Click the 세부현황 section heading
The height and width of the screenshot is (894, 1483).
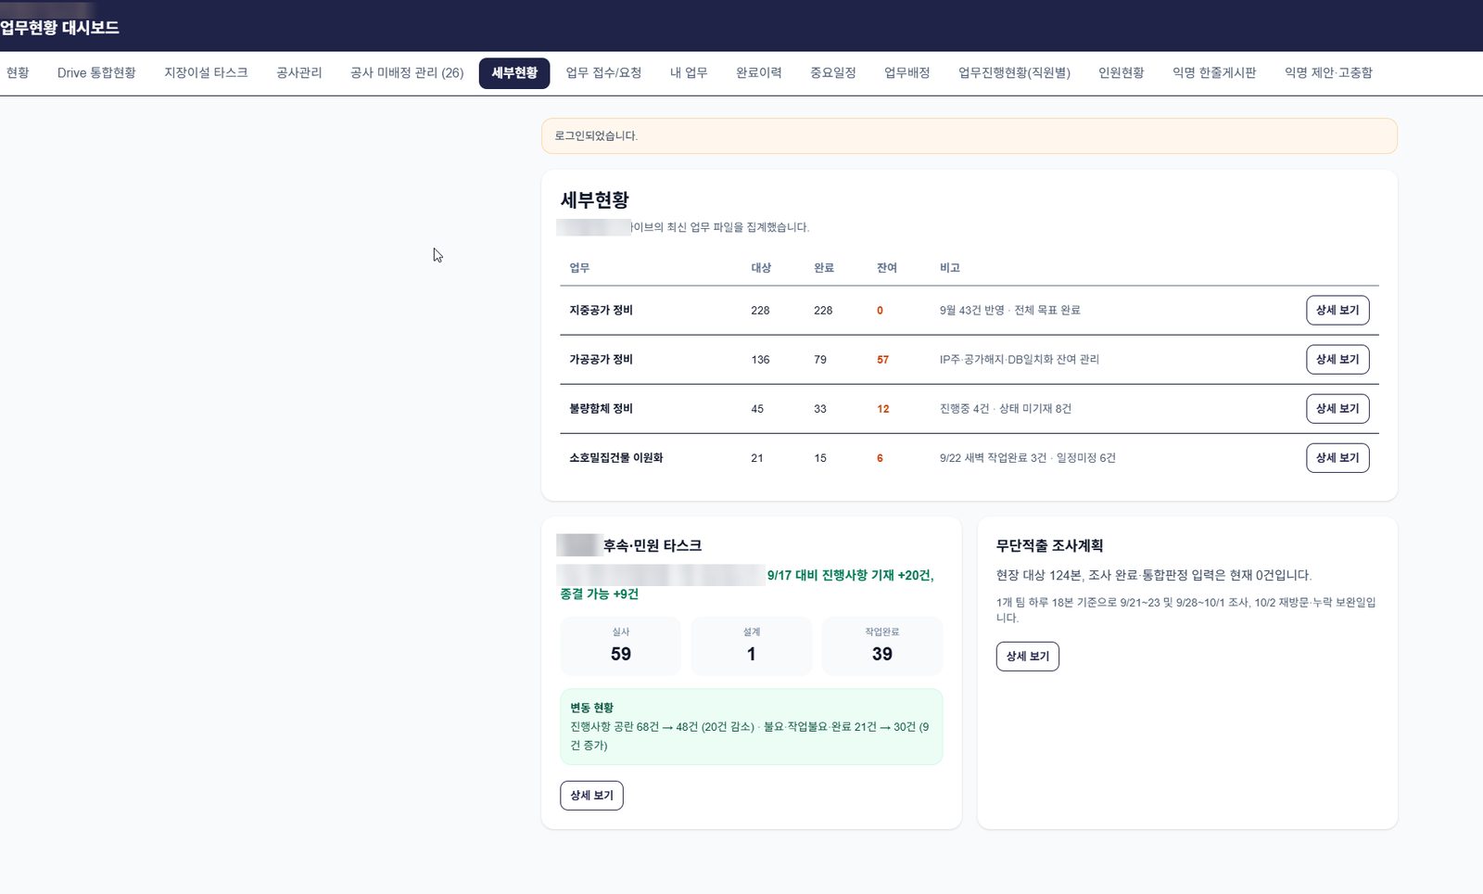coord(594,200)
